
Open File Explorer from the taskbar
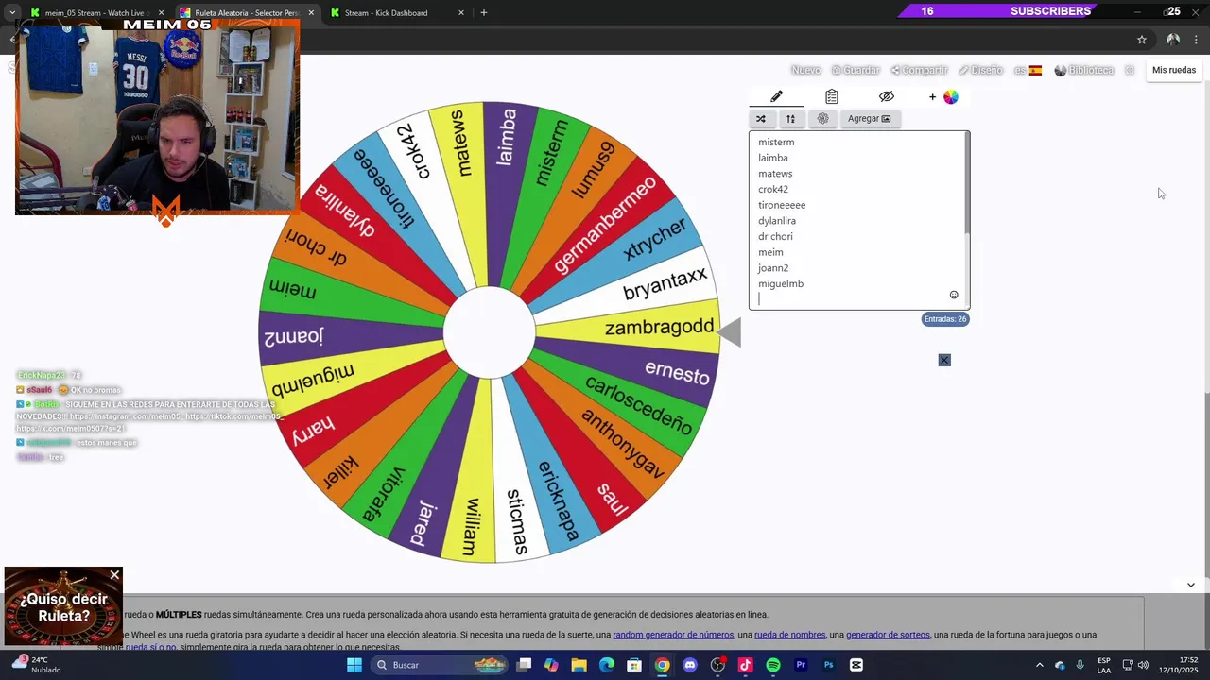coord(579,665)
